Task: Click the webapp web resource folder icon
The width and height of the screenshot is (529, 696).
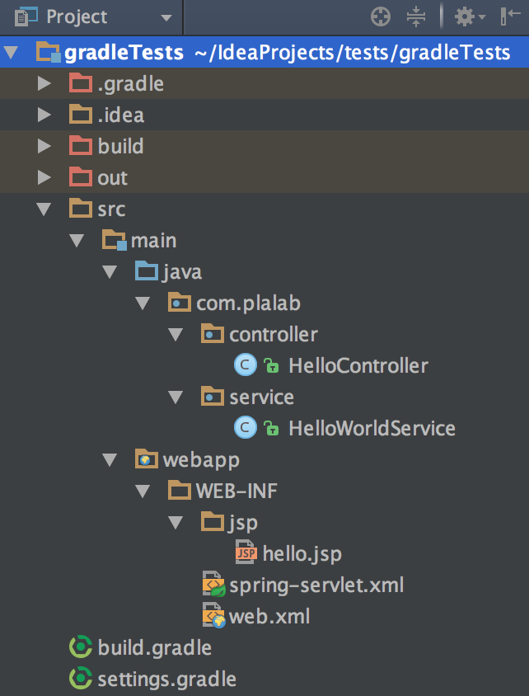Action: tap(147, 459)
